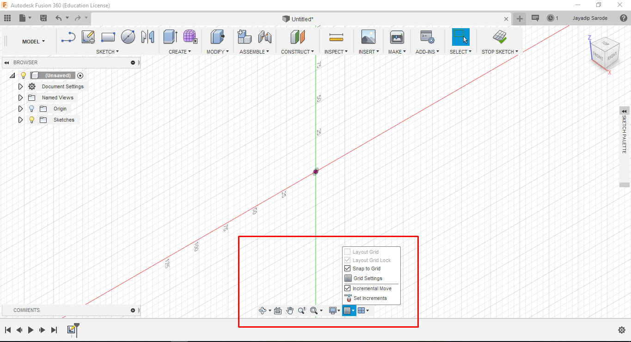The height and width of the screenshot is (342, 631).
Task: Expand the Named Views node
Action: [x=20, y=98]
